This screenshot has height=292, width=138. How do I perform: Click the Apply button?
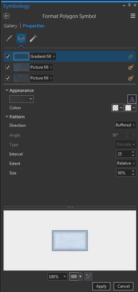(101, 286)
